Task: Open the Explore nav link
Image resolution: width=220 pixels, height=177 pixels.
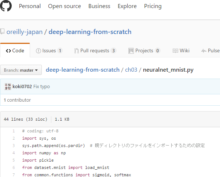Action: click(x=127, y=6)
